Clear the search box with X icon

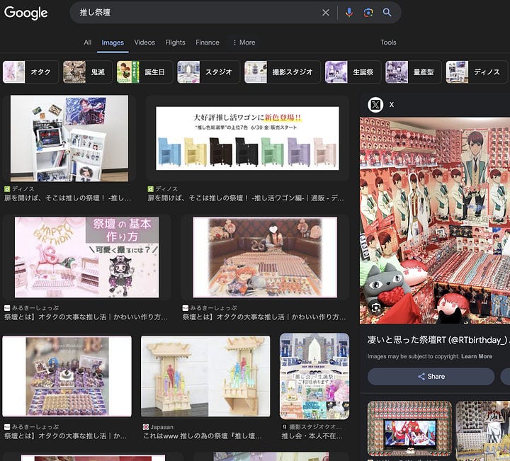point(326,13)
